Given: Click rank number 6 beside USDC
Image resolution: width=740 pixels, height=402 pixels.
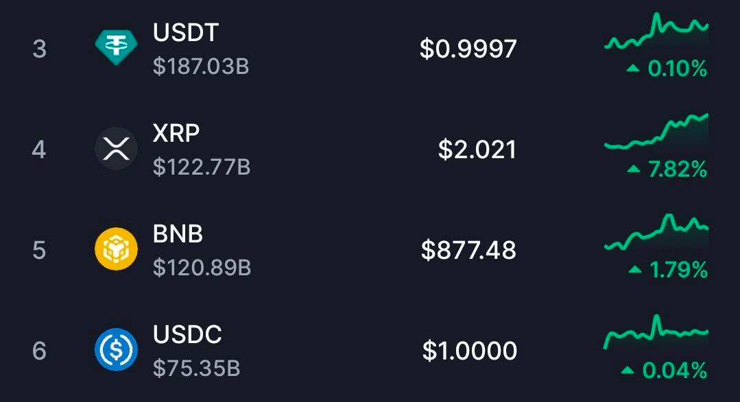Looking at the screenshot, I should coord(39,351).
